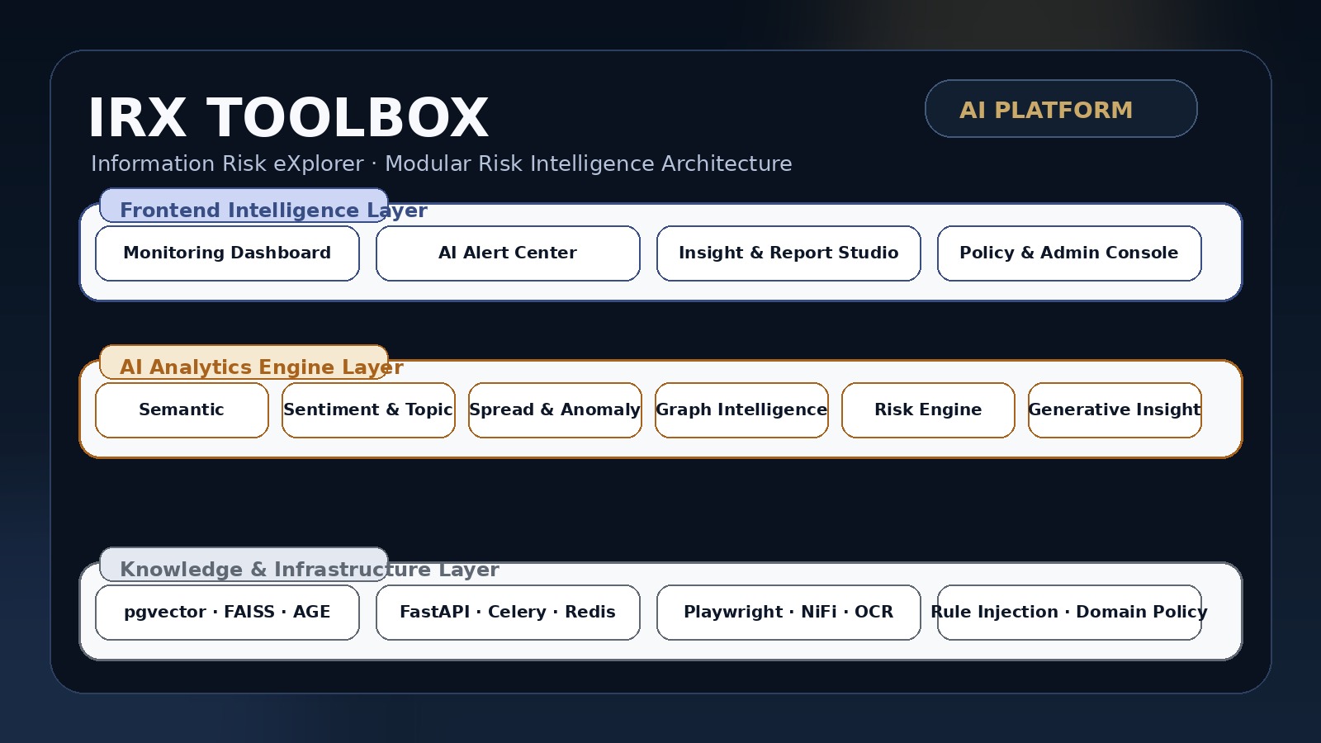Select the pgvector · FAISS · AGE box

pyautogui.click(x=227, y=612)
